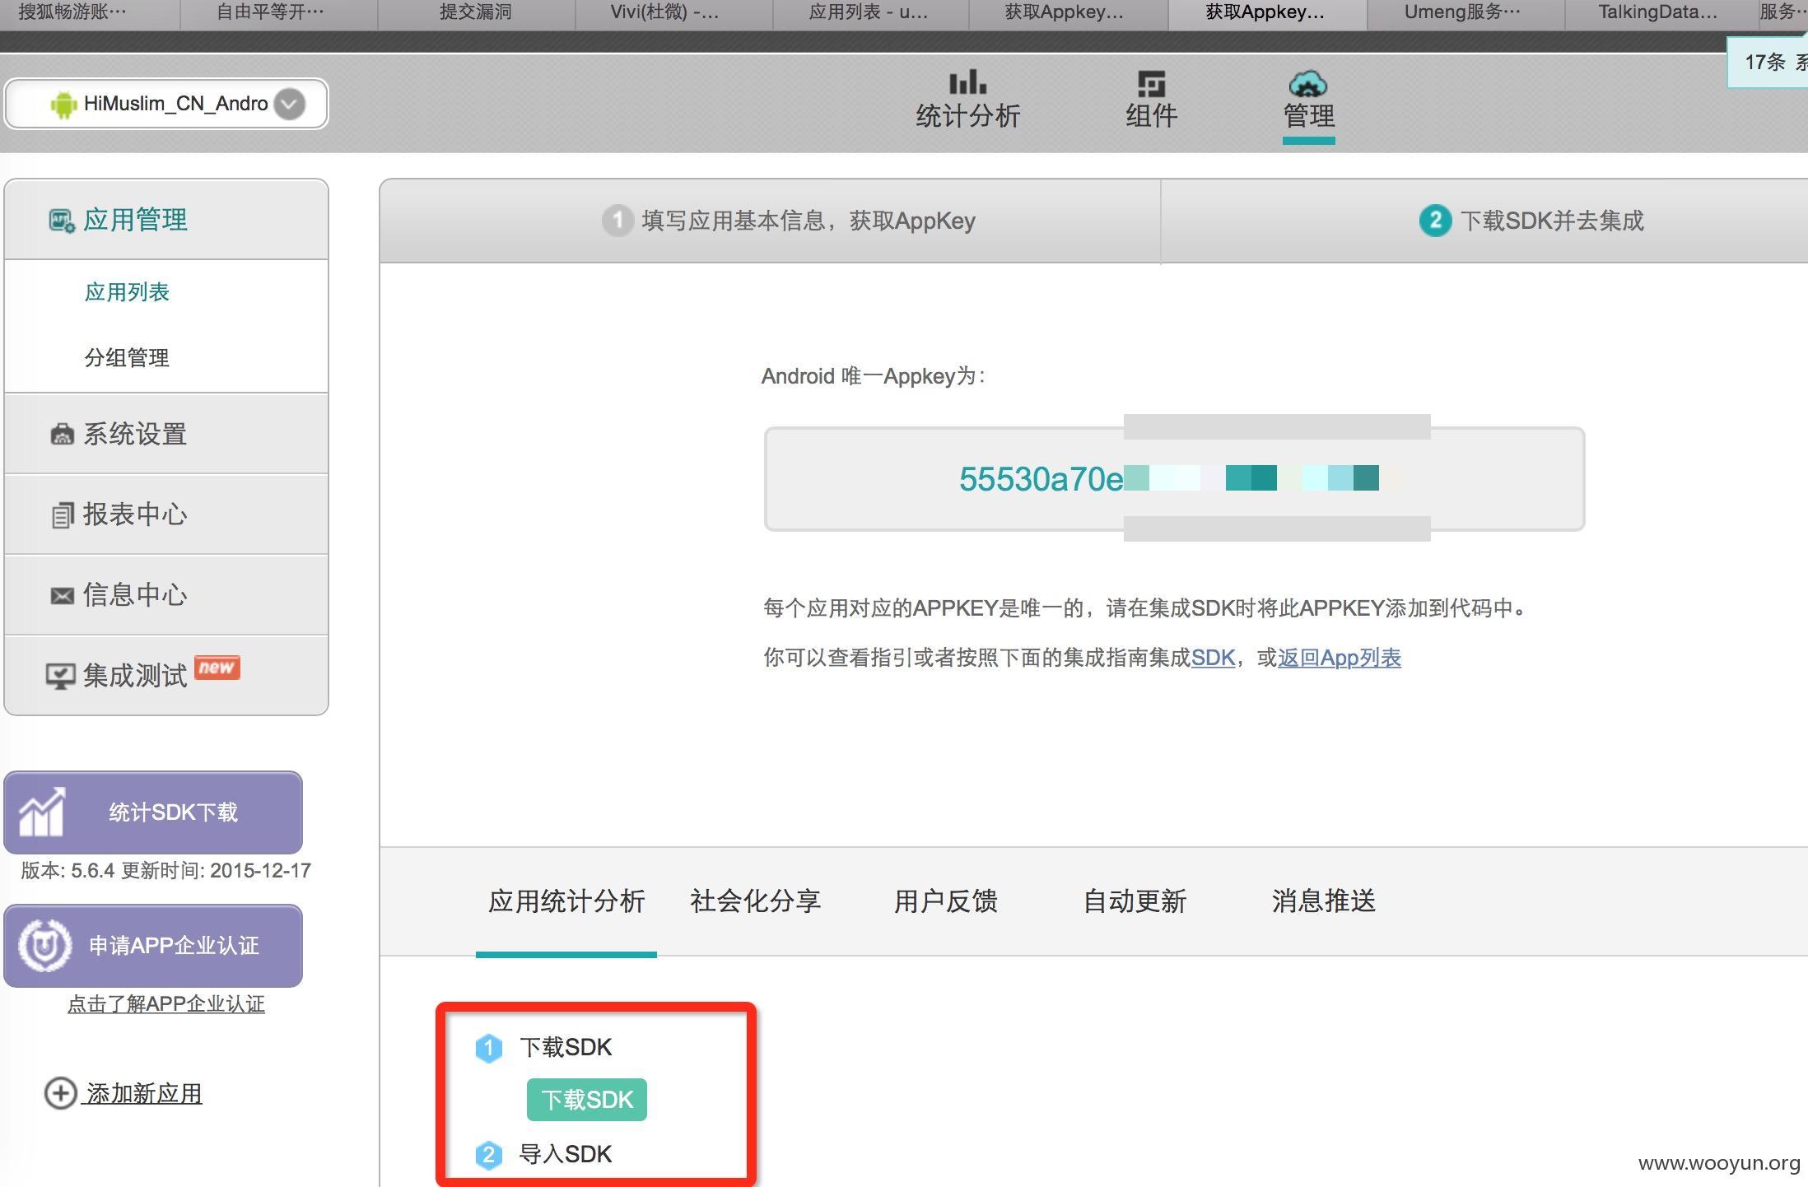The width and height of the screenshot is (1808, 1187).
Task: Switch to browser tab Vivi(杜微)
Action: [673, 12]
